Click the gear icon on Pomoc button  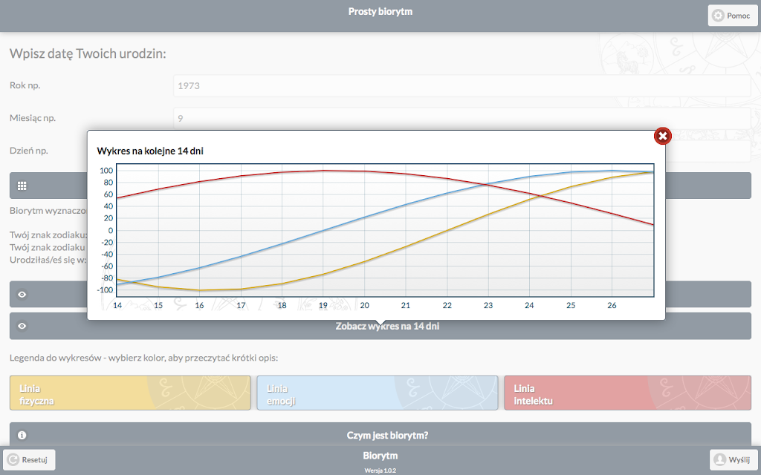(718, 16)
